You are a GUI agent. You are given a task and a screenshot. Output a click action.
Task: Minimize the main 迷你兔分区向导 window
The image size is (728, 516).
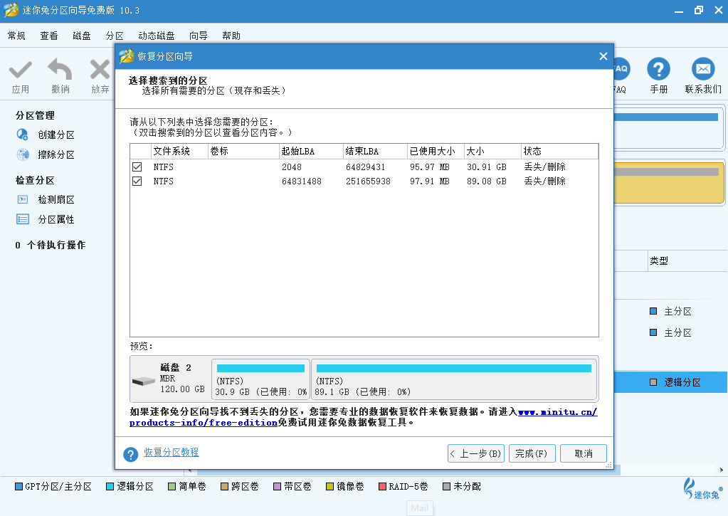tap(679, 10)
